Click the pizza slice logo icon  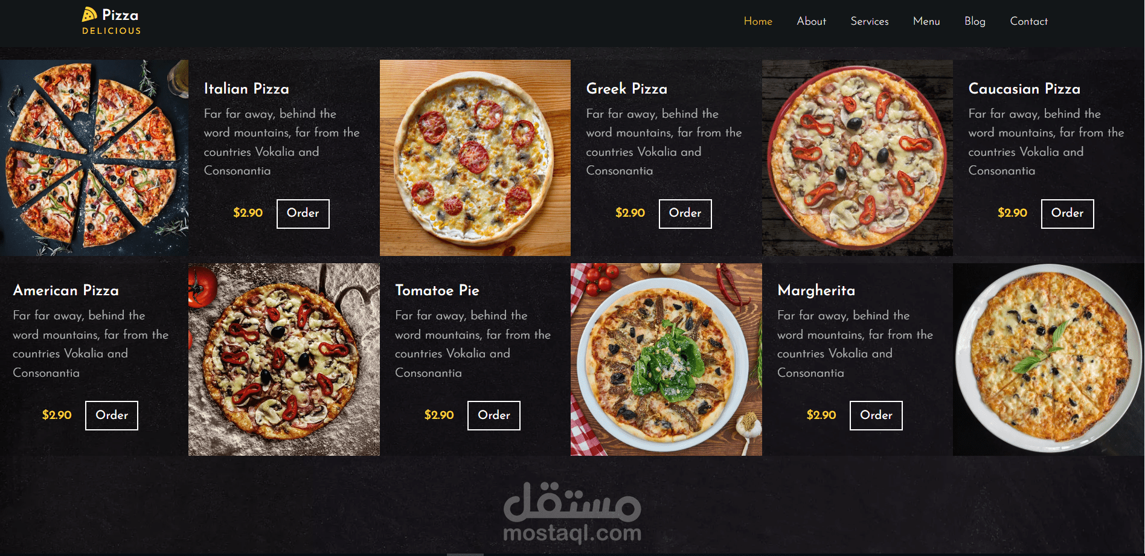89,14
